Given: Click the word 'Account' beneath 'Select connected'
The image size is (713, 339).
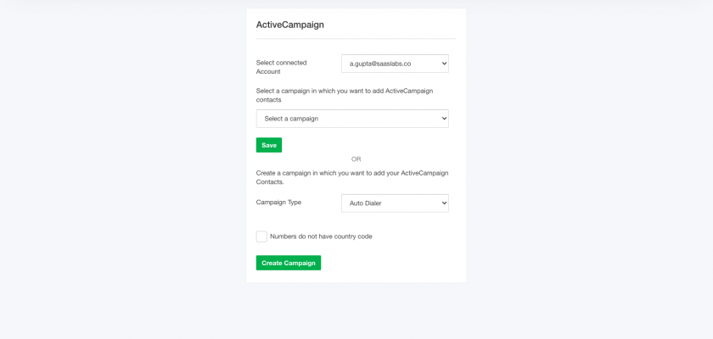Looking at the screenshot, I should coord(268,72).
